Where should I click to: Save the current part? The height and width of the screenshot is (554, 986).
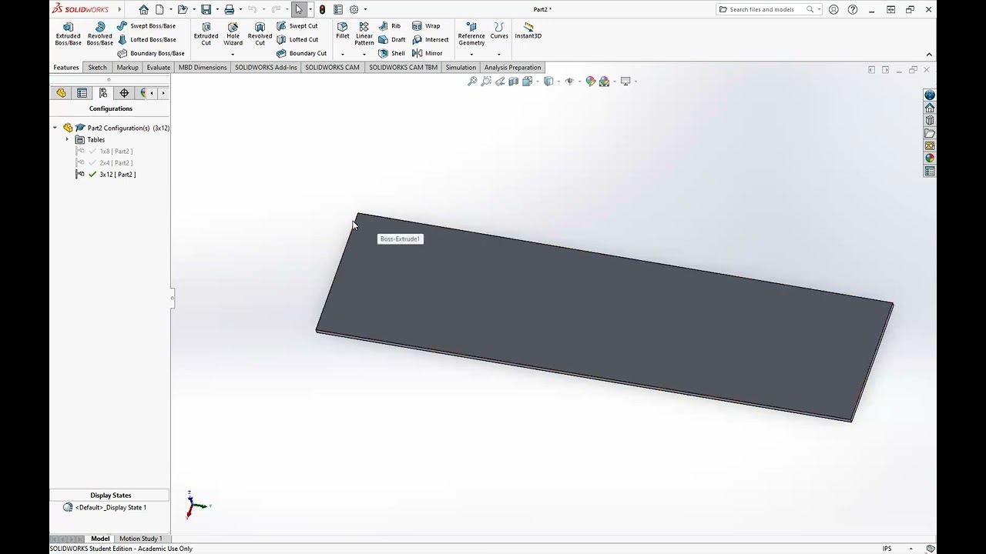(x=206, y=9)
